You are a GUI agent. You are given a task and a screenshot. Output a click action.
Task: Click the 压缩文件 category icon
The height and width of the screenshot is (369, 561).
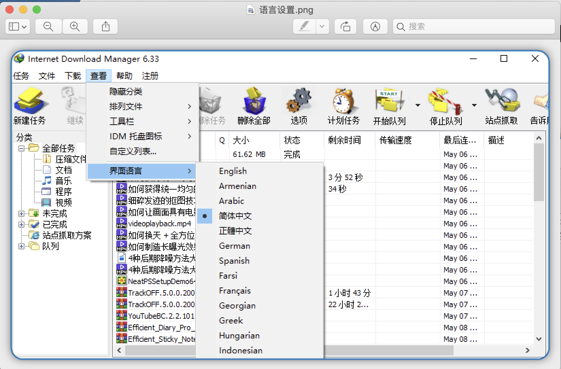point(47,159)
